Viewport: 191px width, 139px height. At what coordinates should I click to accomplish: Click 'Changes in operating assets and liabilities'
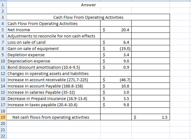(x=54, y=74)
